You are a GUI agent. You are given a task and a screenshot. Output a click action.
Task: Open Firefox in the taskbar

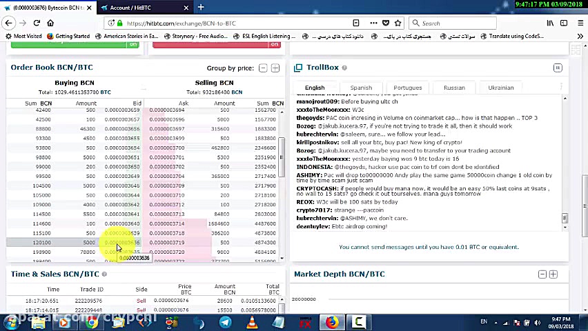(x=332, y=322)
